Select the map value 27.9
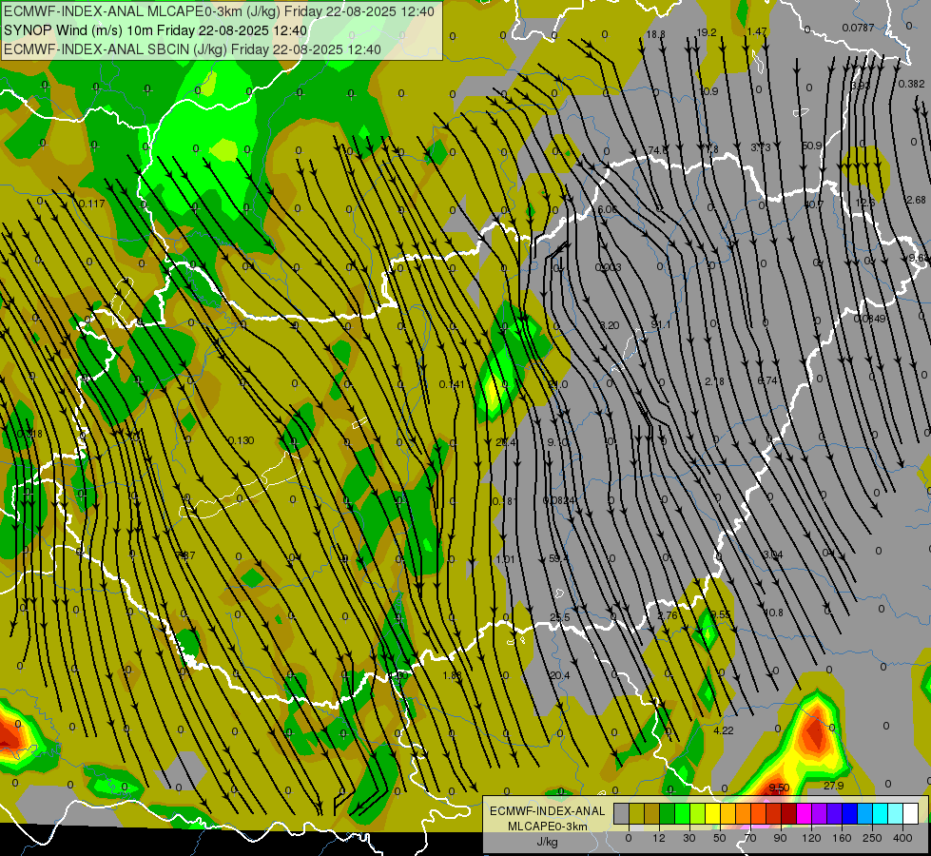 click(x=834, y=786)
